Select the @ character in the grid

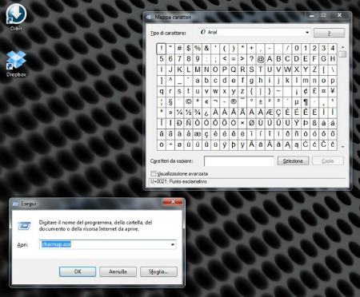[261, 59]
